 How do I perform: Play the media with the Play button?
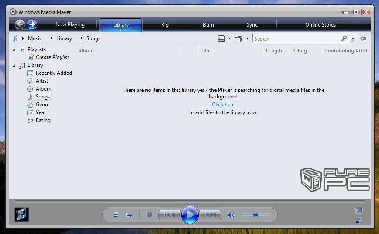[x=190, y=215]
